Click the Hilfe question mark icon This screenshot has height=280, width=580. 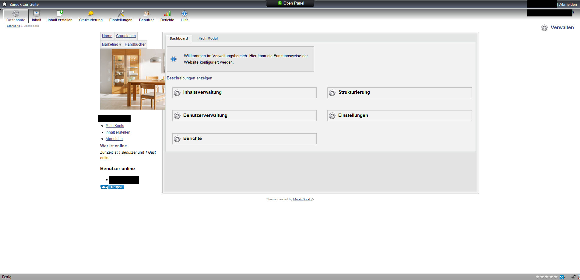tap(185, 13)
